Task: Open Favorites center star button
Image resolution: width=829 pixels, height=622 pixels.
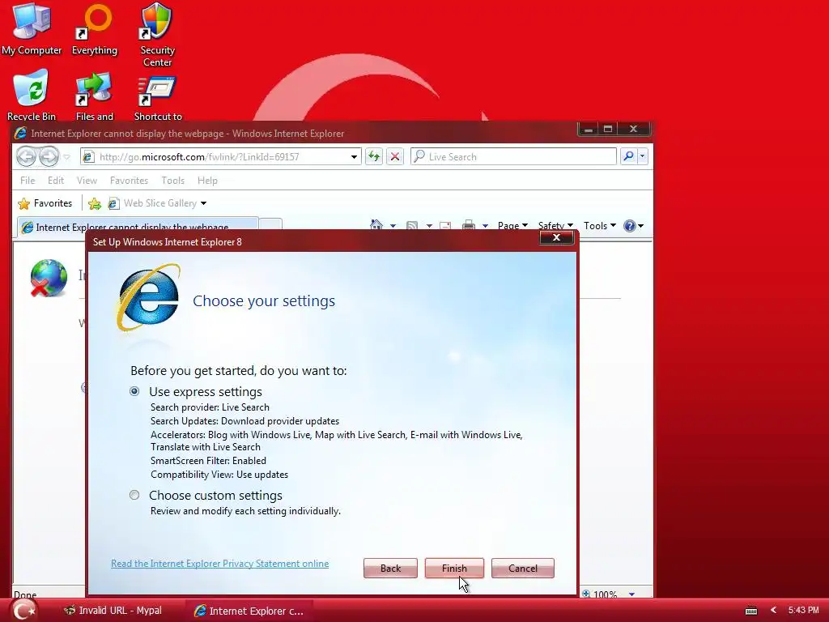Action: click(23, 203)
